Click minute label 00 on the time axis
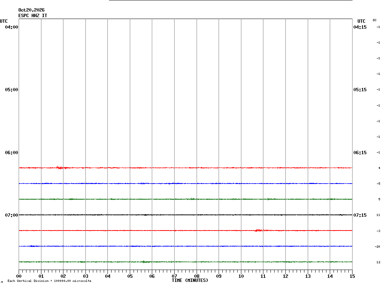The height and width of the screenshot is (286, 382). click(x=19, y=276)
